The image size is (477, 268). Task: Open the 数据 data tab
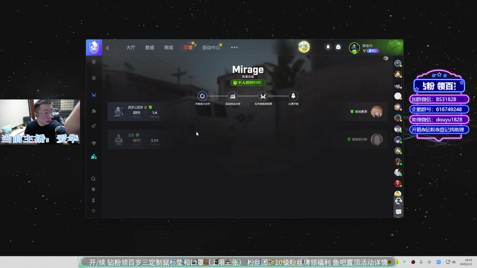pos(149,48)
